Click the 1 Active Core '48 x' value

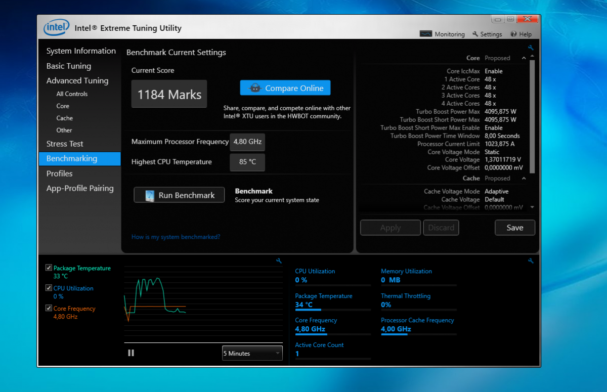(x=490, y=79)
